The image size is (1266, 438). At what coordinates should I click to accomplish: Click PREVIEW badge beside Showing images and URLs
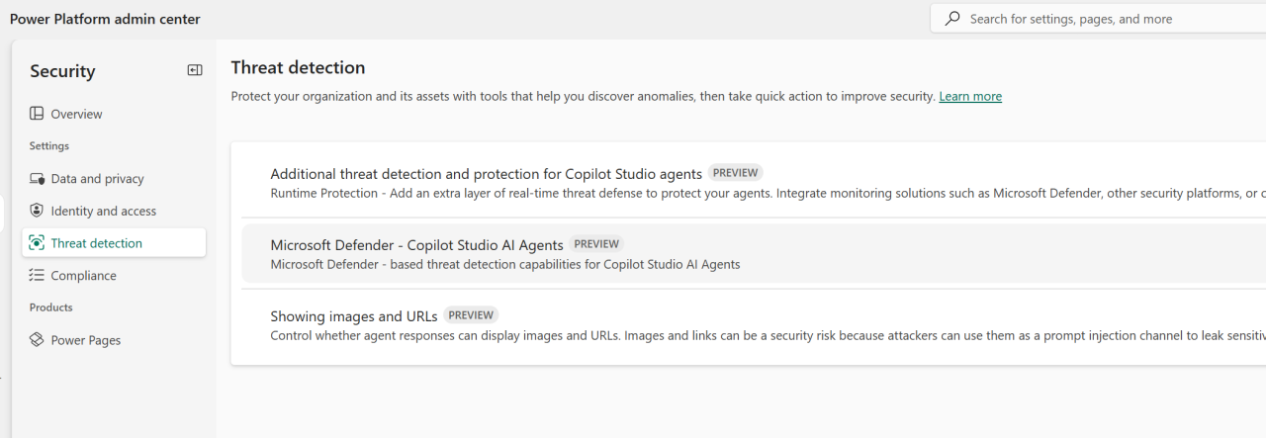point(471,315)
